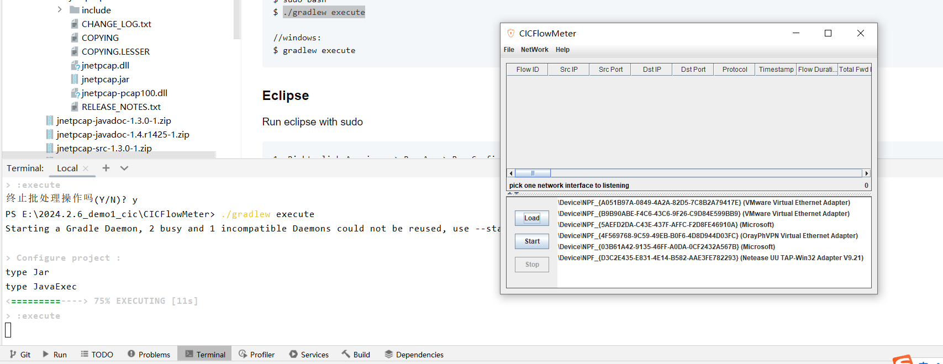Select the include folder icon
943x364 pixels.
pyautogui.click(x=75, y=10)
